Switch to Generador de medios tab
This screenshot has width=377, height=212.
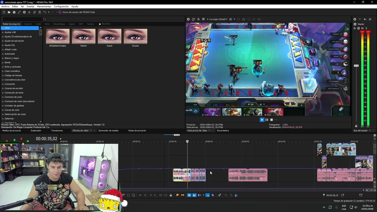pos(108,130)
